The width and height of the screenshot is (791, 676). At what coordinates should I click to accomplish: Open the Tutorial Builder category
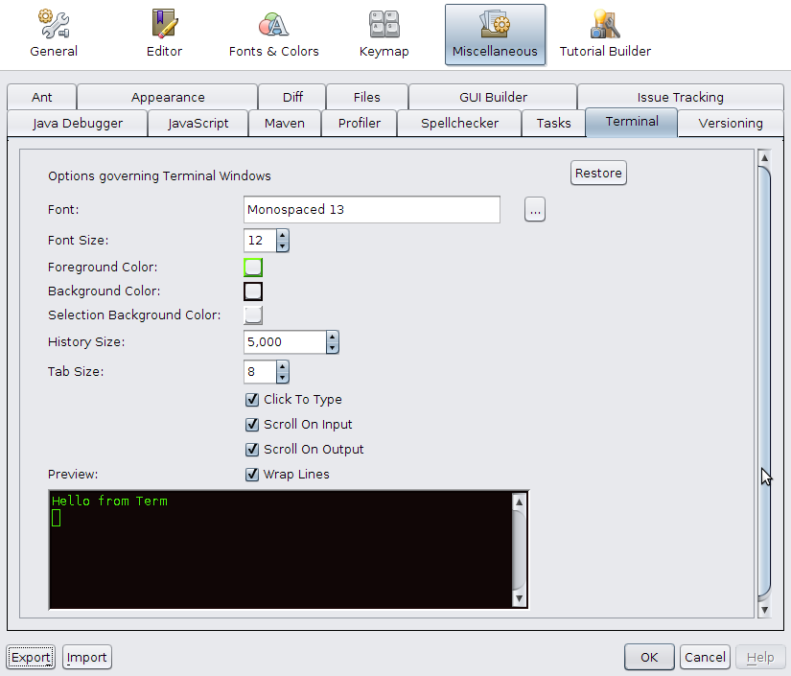click(605, 35)
